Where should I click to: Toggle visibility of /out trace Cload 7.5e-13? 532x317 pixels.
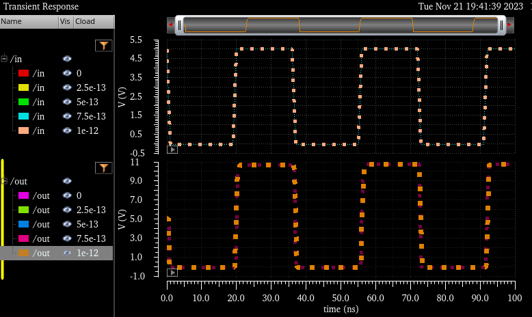67,238
